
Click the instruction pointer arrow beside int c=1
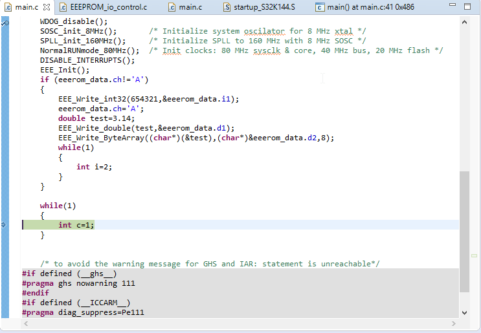pos(4,225)
